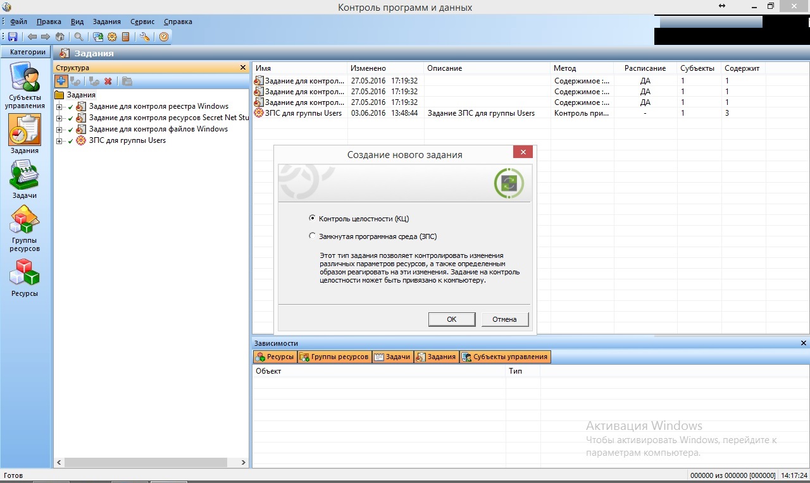Select the Группы ресурсов category icon in sidebar
810x483 pixels.
click(x=25, y=220)
